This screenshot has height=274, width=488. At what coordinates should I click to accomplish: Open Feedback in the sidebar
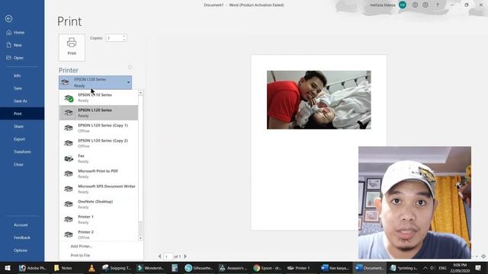(22, 237)
